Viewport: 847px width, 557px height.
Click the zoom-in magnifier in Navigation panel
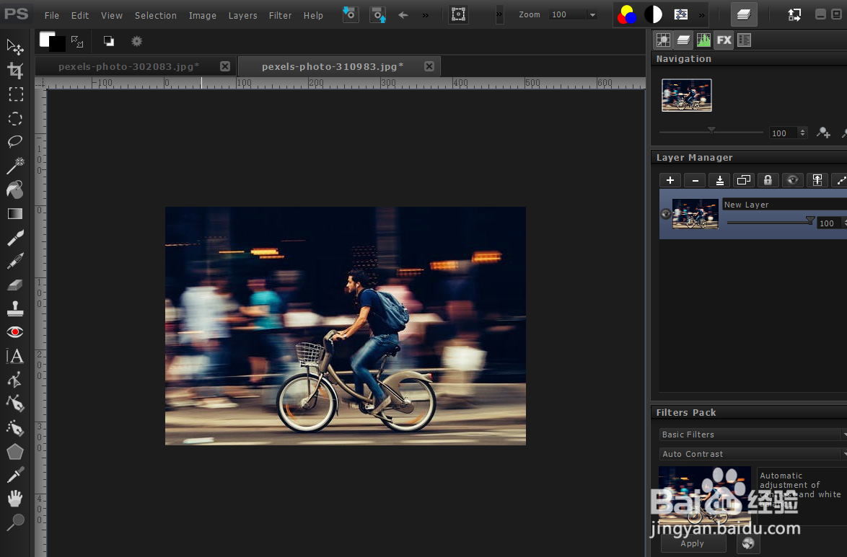(823, 133)
